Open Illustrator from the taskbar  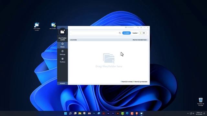pos(118,113)
